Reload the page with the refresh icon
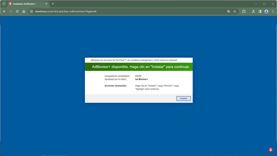This screenshot has height=156, width=277. coord(17,11)
